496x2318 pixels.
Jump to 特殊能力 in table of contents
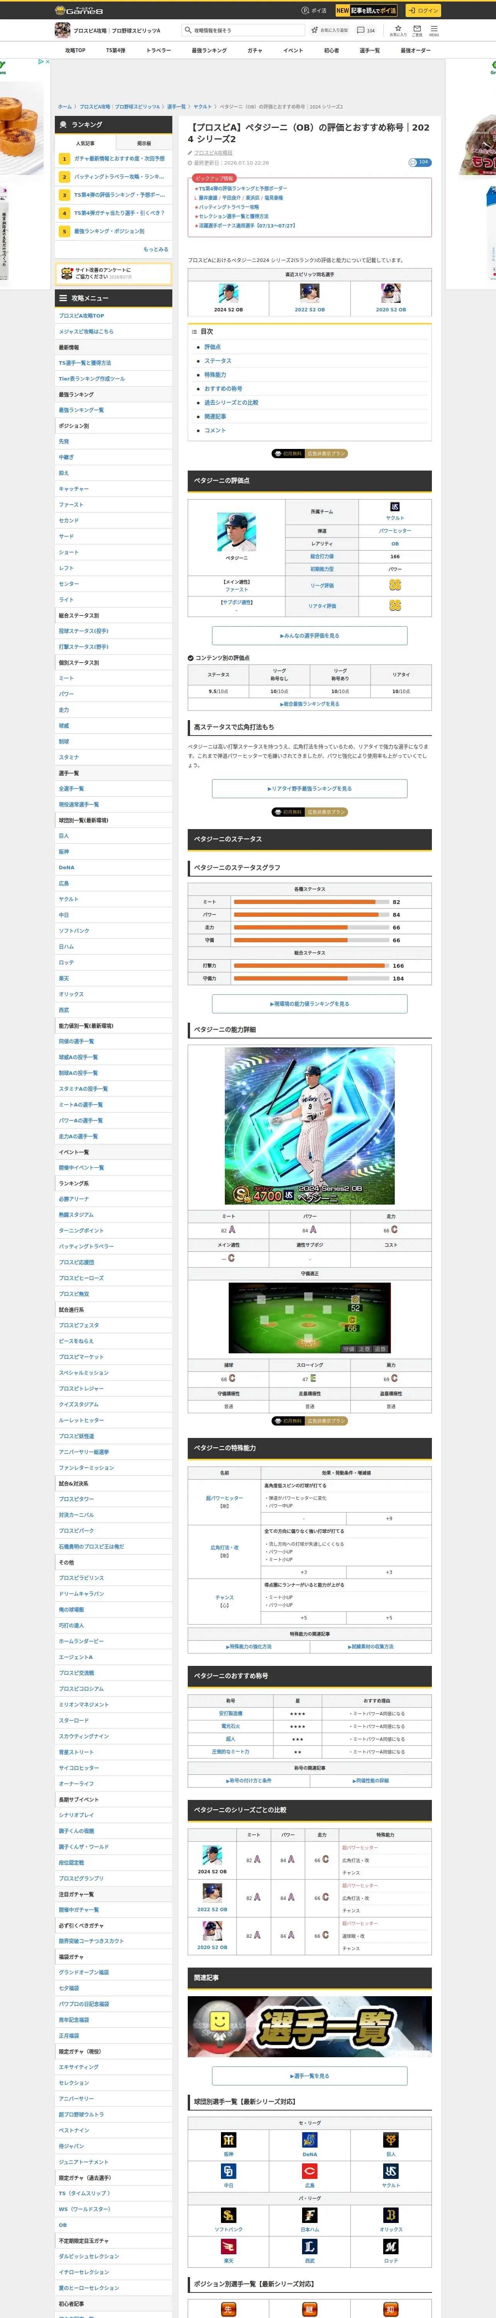click(x=215, y=375)
